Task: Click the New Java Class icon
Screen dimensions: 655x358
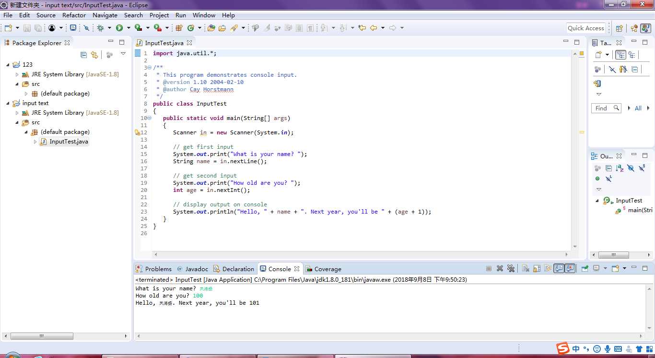Action: coord(191,28)
